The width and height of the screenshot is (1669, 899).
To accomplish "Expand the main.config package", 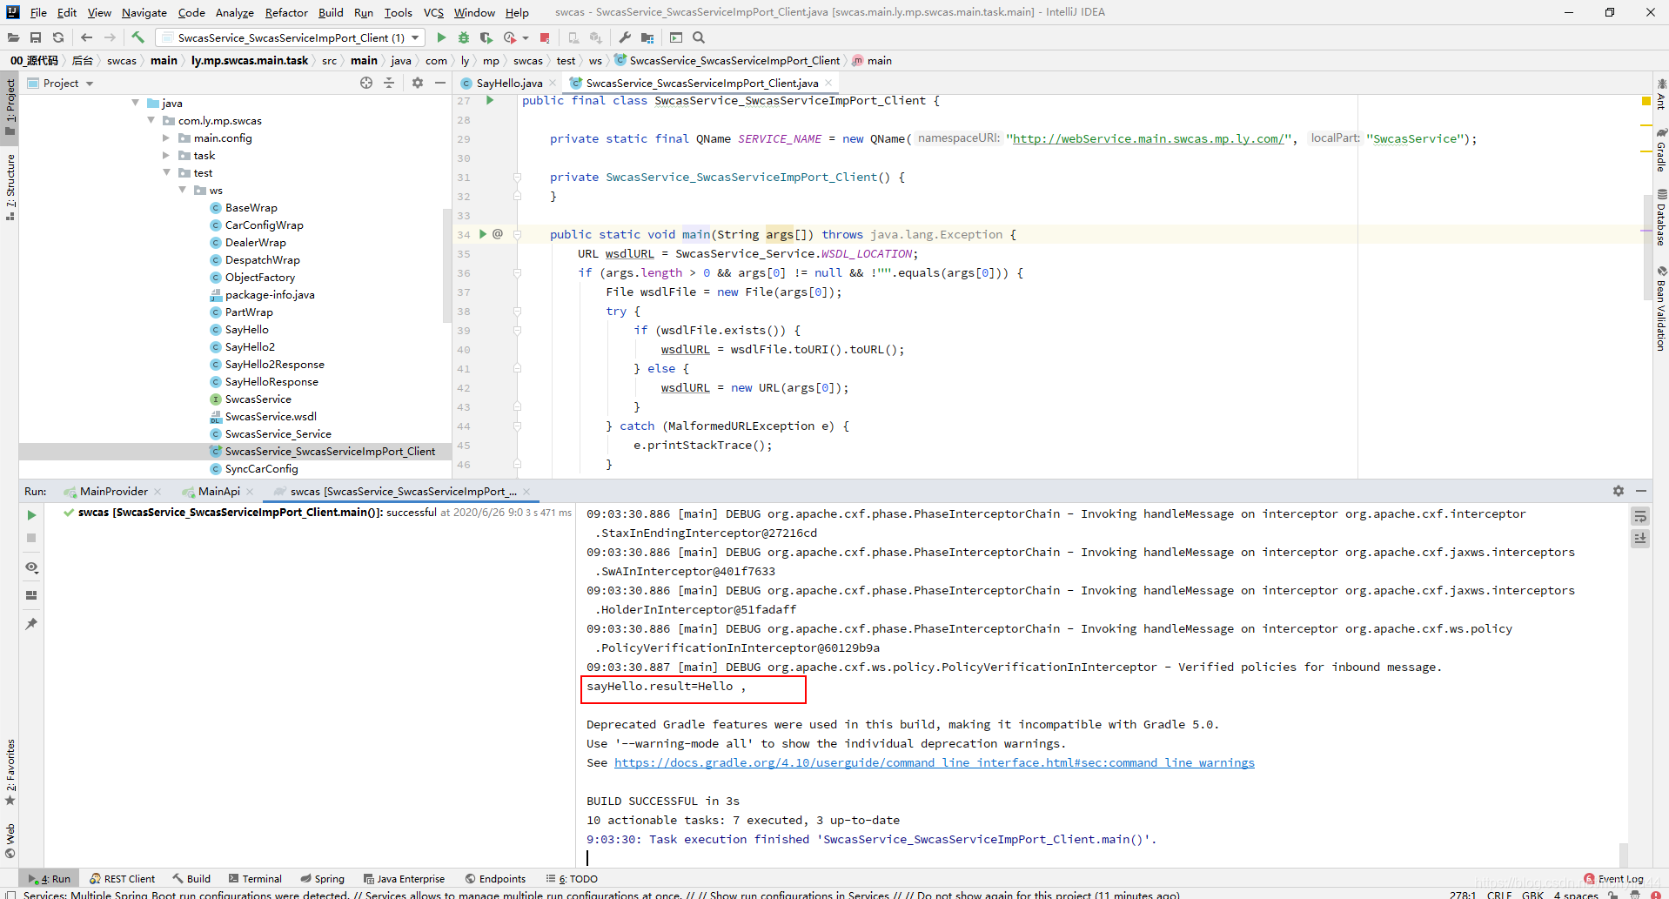I will (166, 138).
